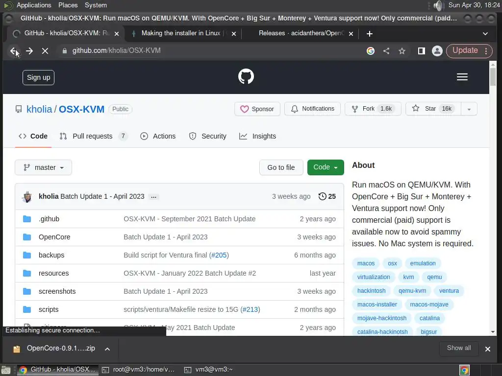The width and height of the screenshot is (502, 376).
Task: Open the Security tab
Action: (x=208, y=136)
